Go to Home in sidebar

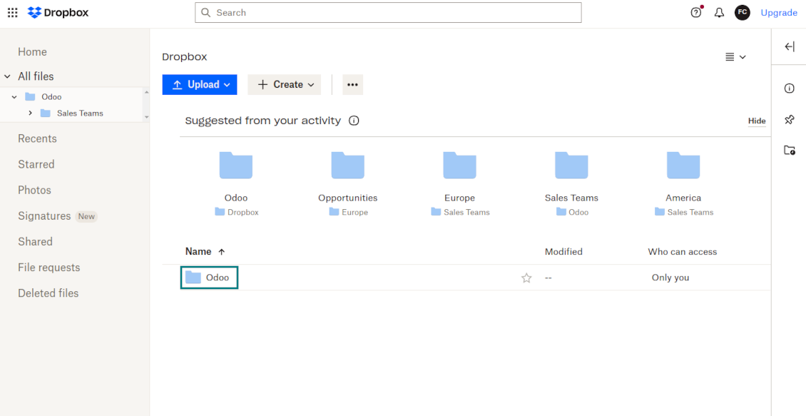[x=32, y=52]
